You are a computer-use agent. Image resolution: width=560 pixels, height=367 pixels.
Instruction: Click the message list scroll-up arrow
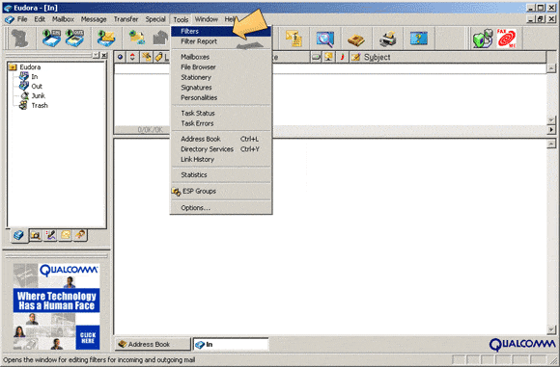click(x=551, y=67)
